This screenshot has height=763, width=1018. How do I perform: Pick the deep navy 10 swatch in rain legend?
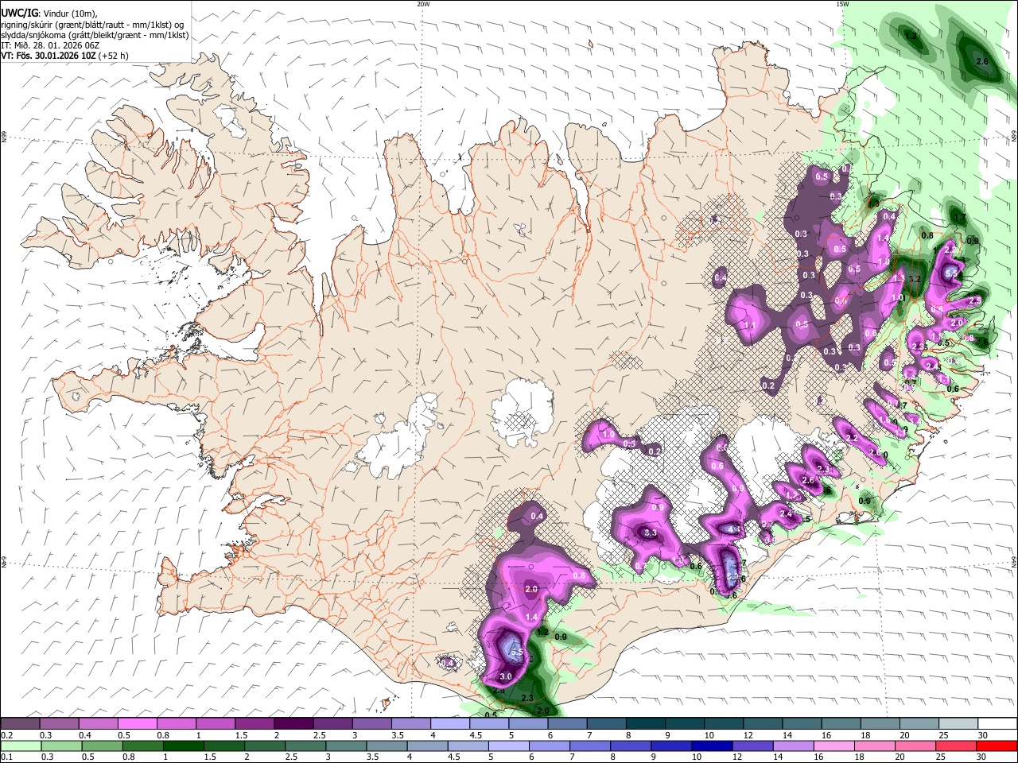point(712,746)
